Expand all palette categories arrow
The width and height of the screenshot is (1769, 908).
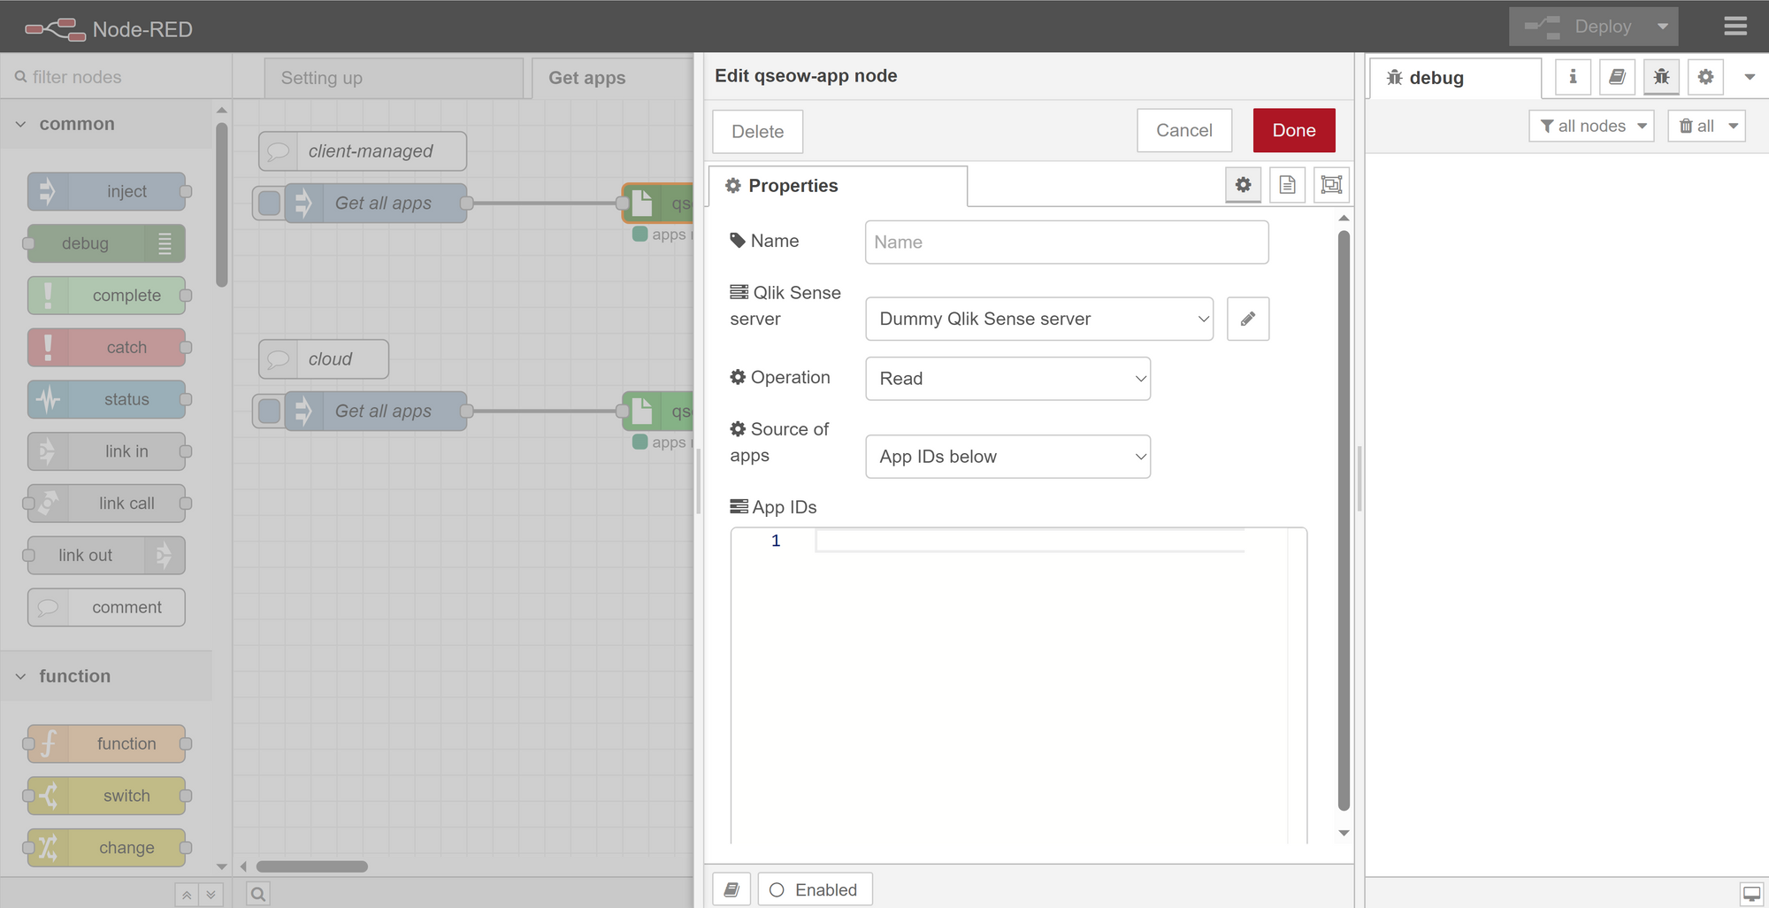click(211, 895)
